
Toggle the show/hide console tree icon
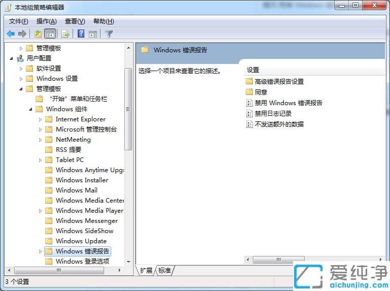(x=50, y=34)
